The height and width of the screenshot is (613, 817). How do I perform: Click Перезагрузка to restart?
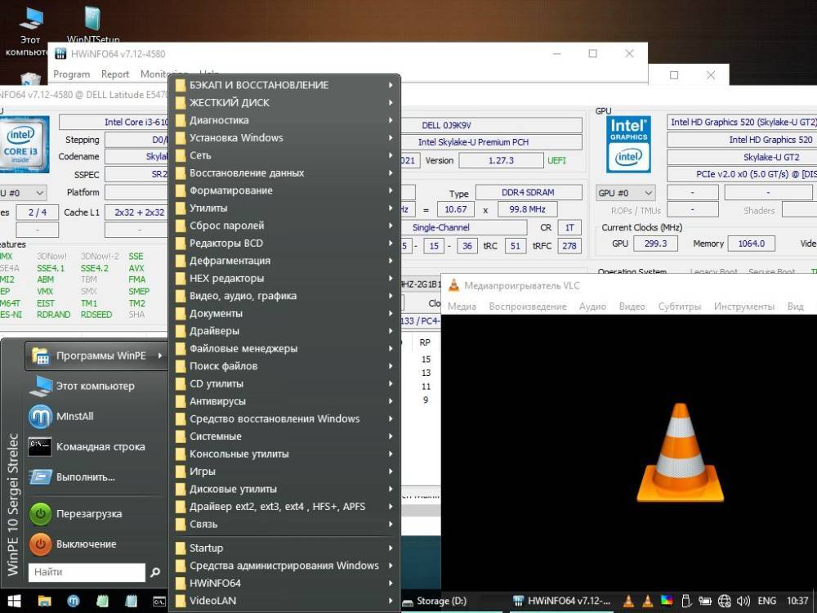89,514
